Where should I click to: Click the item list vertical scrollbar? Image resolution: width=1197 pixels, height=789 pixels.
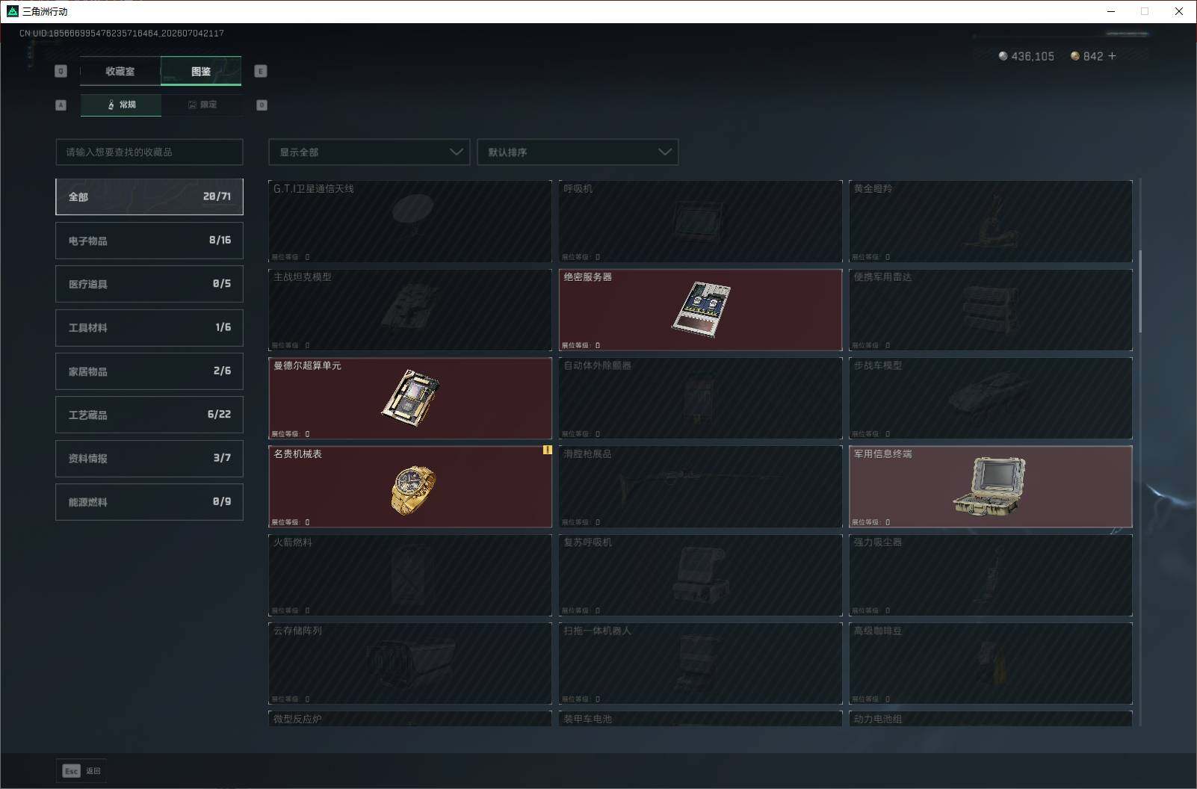[1140, 291]
